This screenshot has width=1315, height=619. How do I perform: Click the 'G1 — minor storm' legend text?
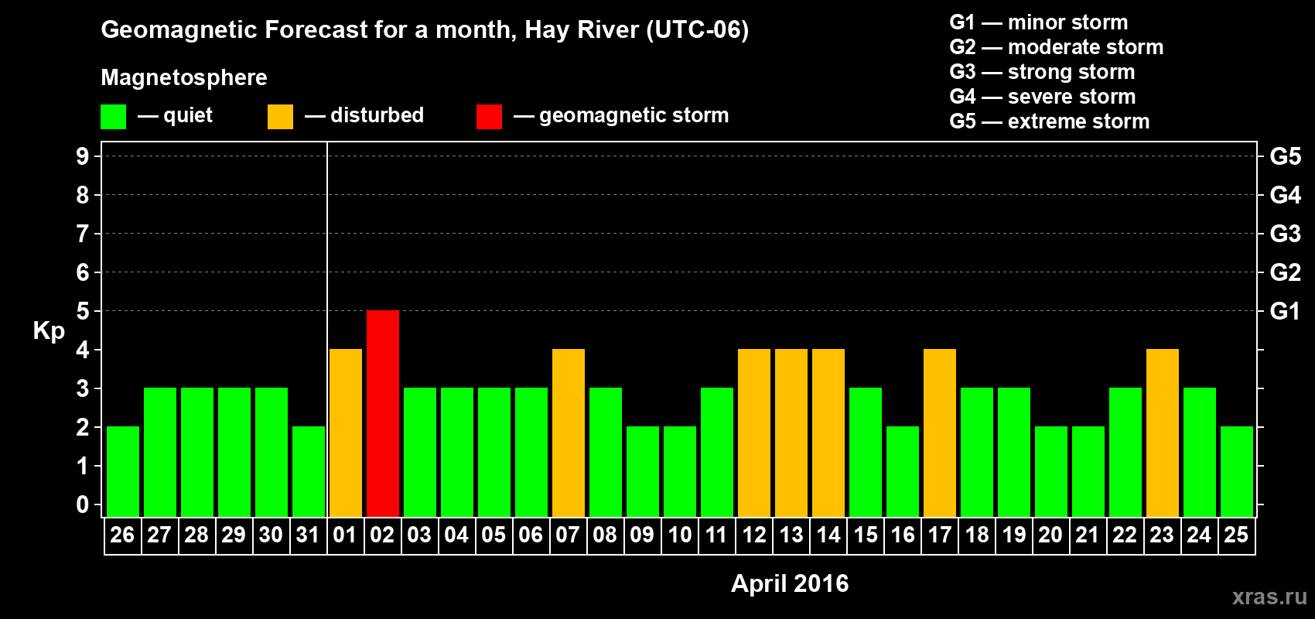[1039, 22]
